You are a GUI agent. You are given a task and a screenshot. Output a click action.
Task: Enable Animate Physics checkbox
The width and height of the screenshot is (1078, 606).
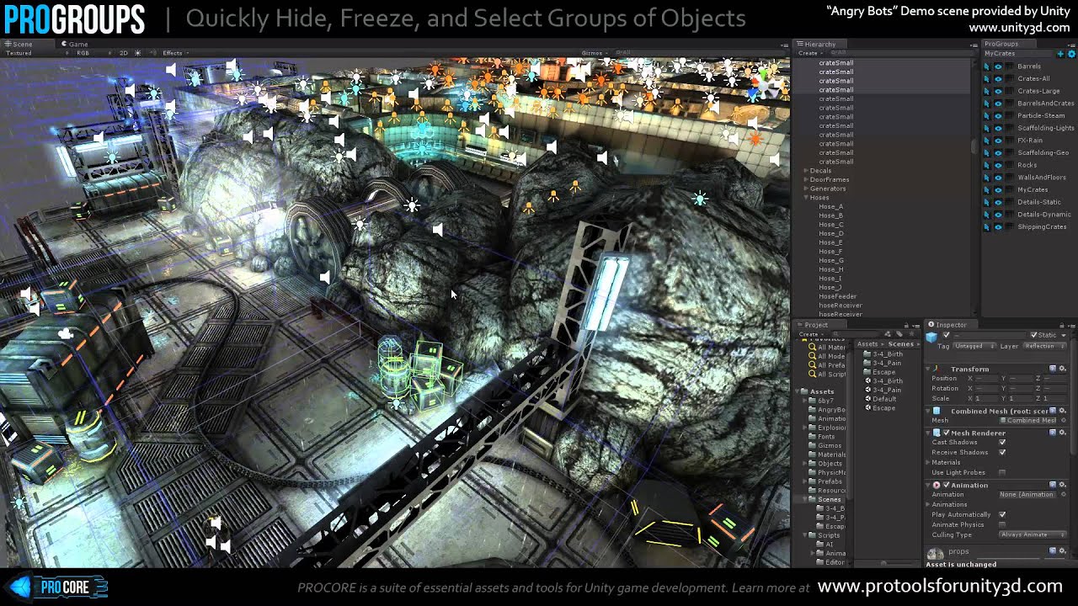click(x=1002, y=524)
